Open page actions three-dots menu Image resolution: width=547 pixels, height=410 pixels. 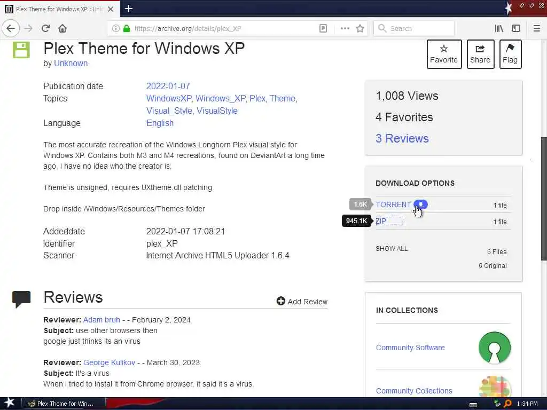tap(345, 28)
